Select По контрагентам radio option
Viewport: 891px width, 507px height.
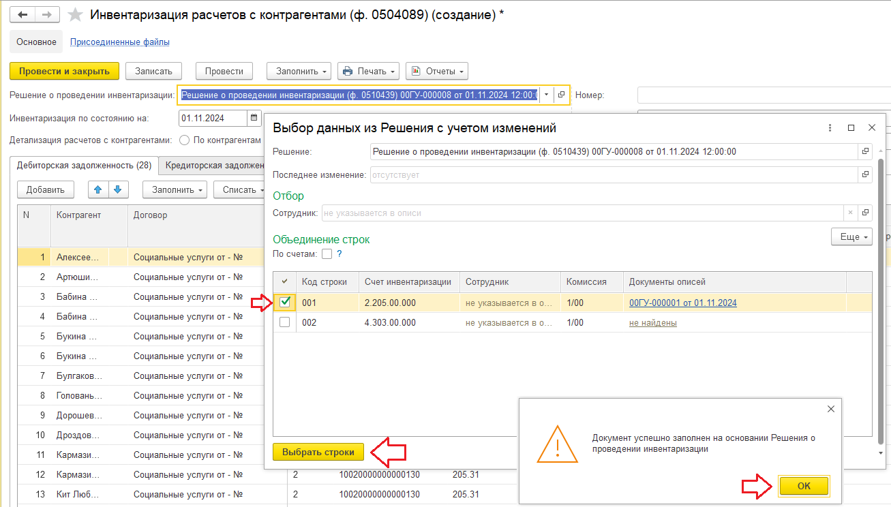point(184,140)
